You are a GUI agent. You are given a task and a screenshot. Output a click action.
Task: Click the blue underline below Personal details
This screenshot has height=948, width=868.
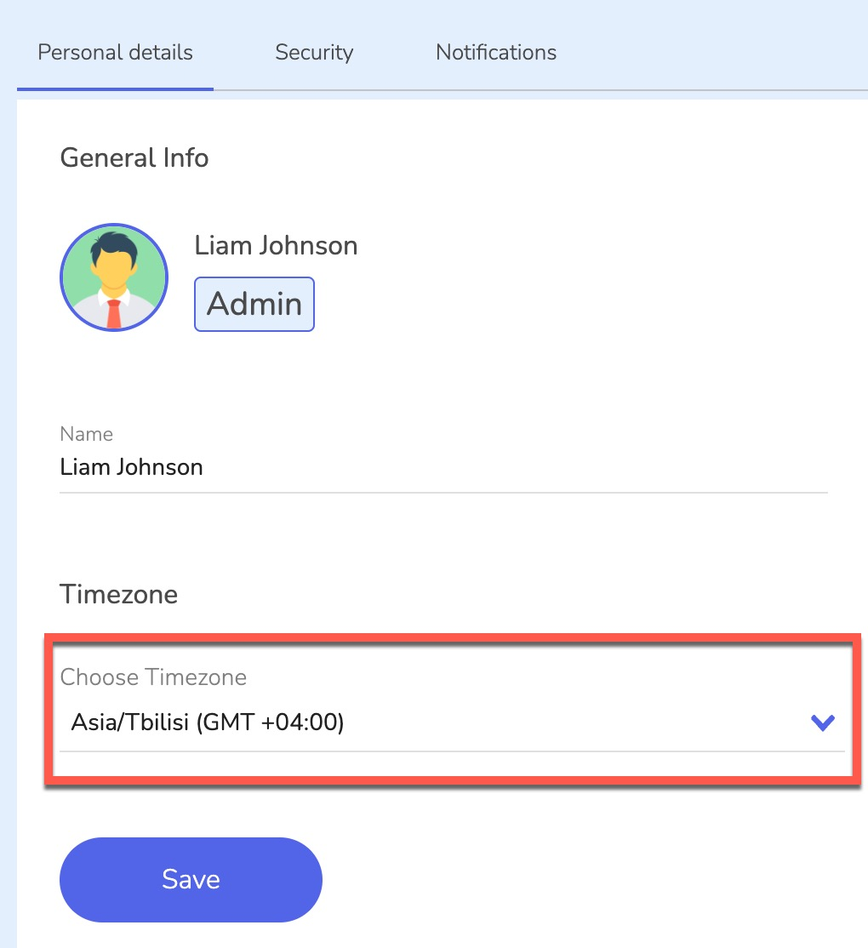point(116,89)
